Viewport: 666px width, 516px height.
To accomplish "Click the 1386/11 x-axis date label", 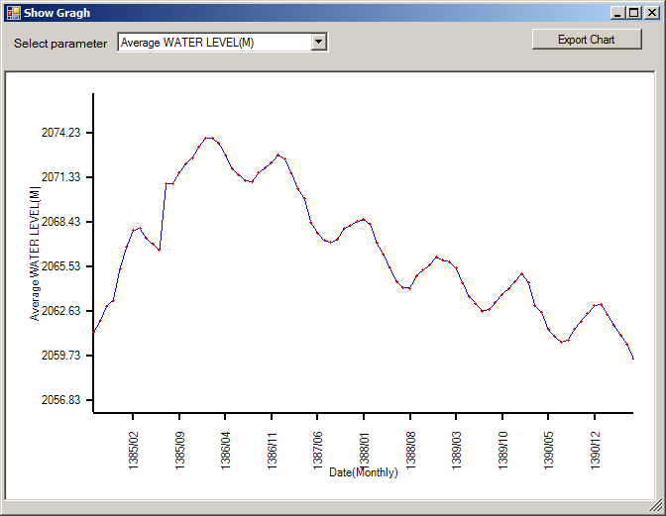I will 272,451.
